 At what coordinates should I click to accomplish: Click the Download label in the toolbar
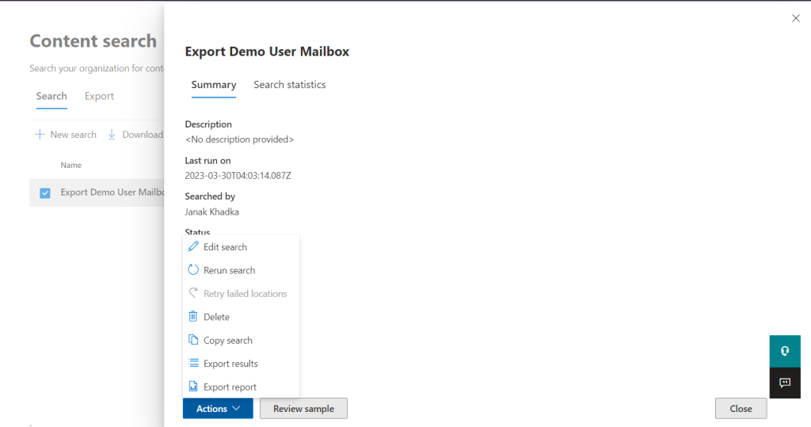point(143,135)
